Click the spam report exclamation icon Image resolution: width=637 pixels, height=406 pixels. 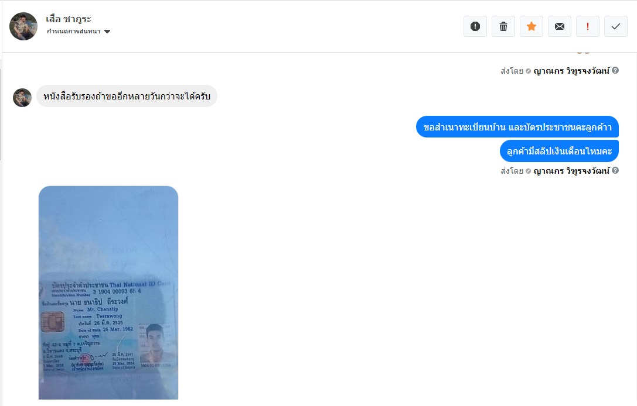(475, 26)
